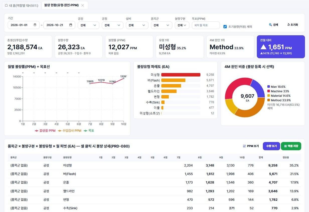Image resolution: width=309 pixels, height=212 pixels.
Task: Click the PPM 보기 button
Action: click(251, 146)
